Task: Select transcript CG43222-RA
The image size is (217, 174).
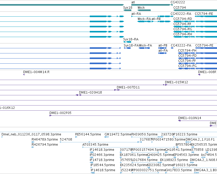Action: tap(181, 14)
